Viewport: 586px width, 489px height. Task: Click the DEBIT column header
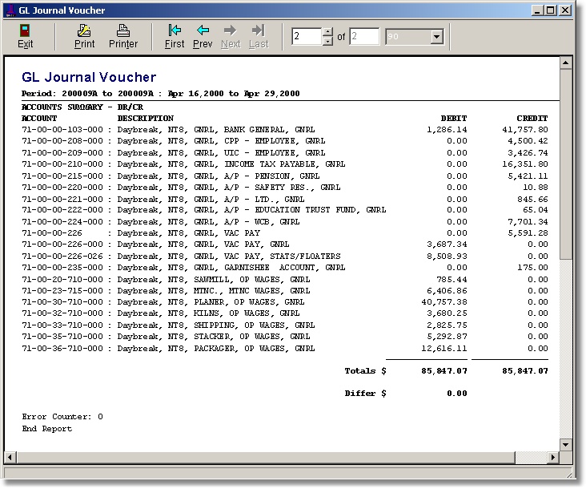454,118
